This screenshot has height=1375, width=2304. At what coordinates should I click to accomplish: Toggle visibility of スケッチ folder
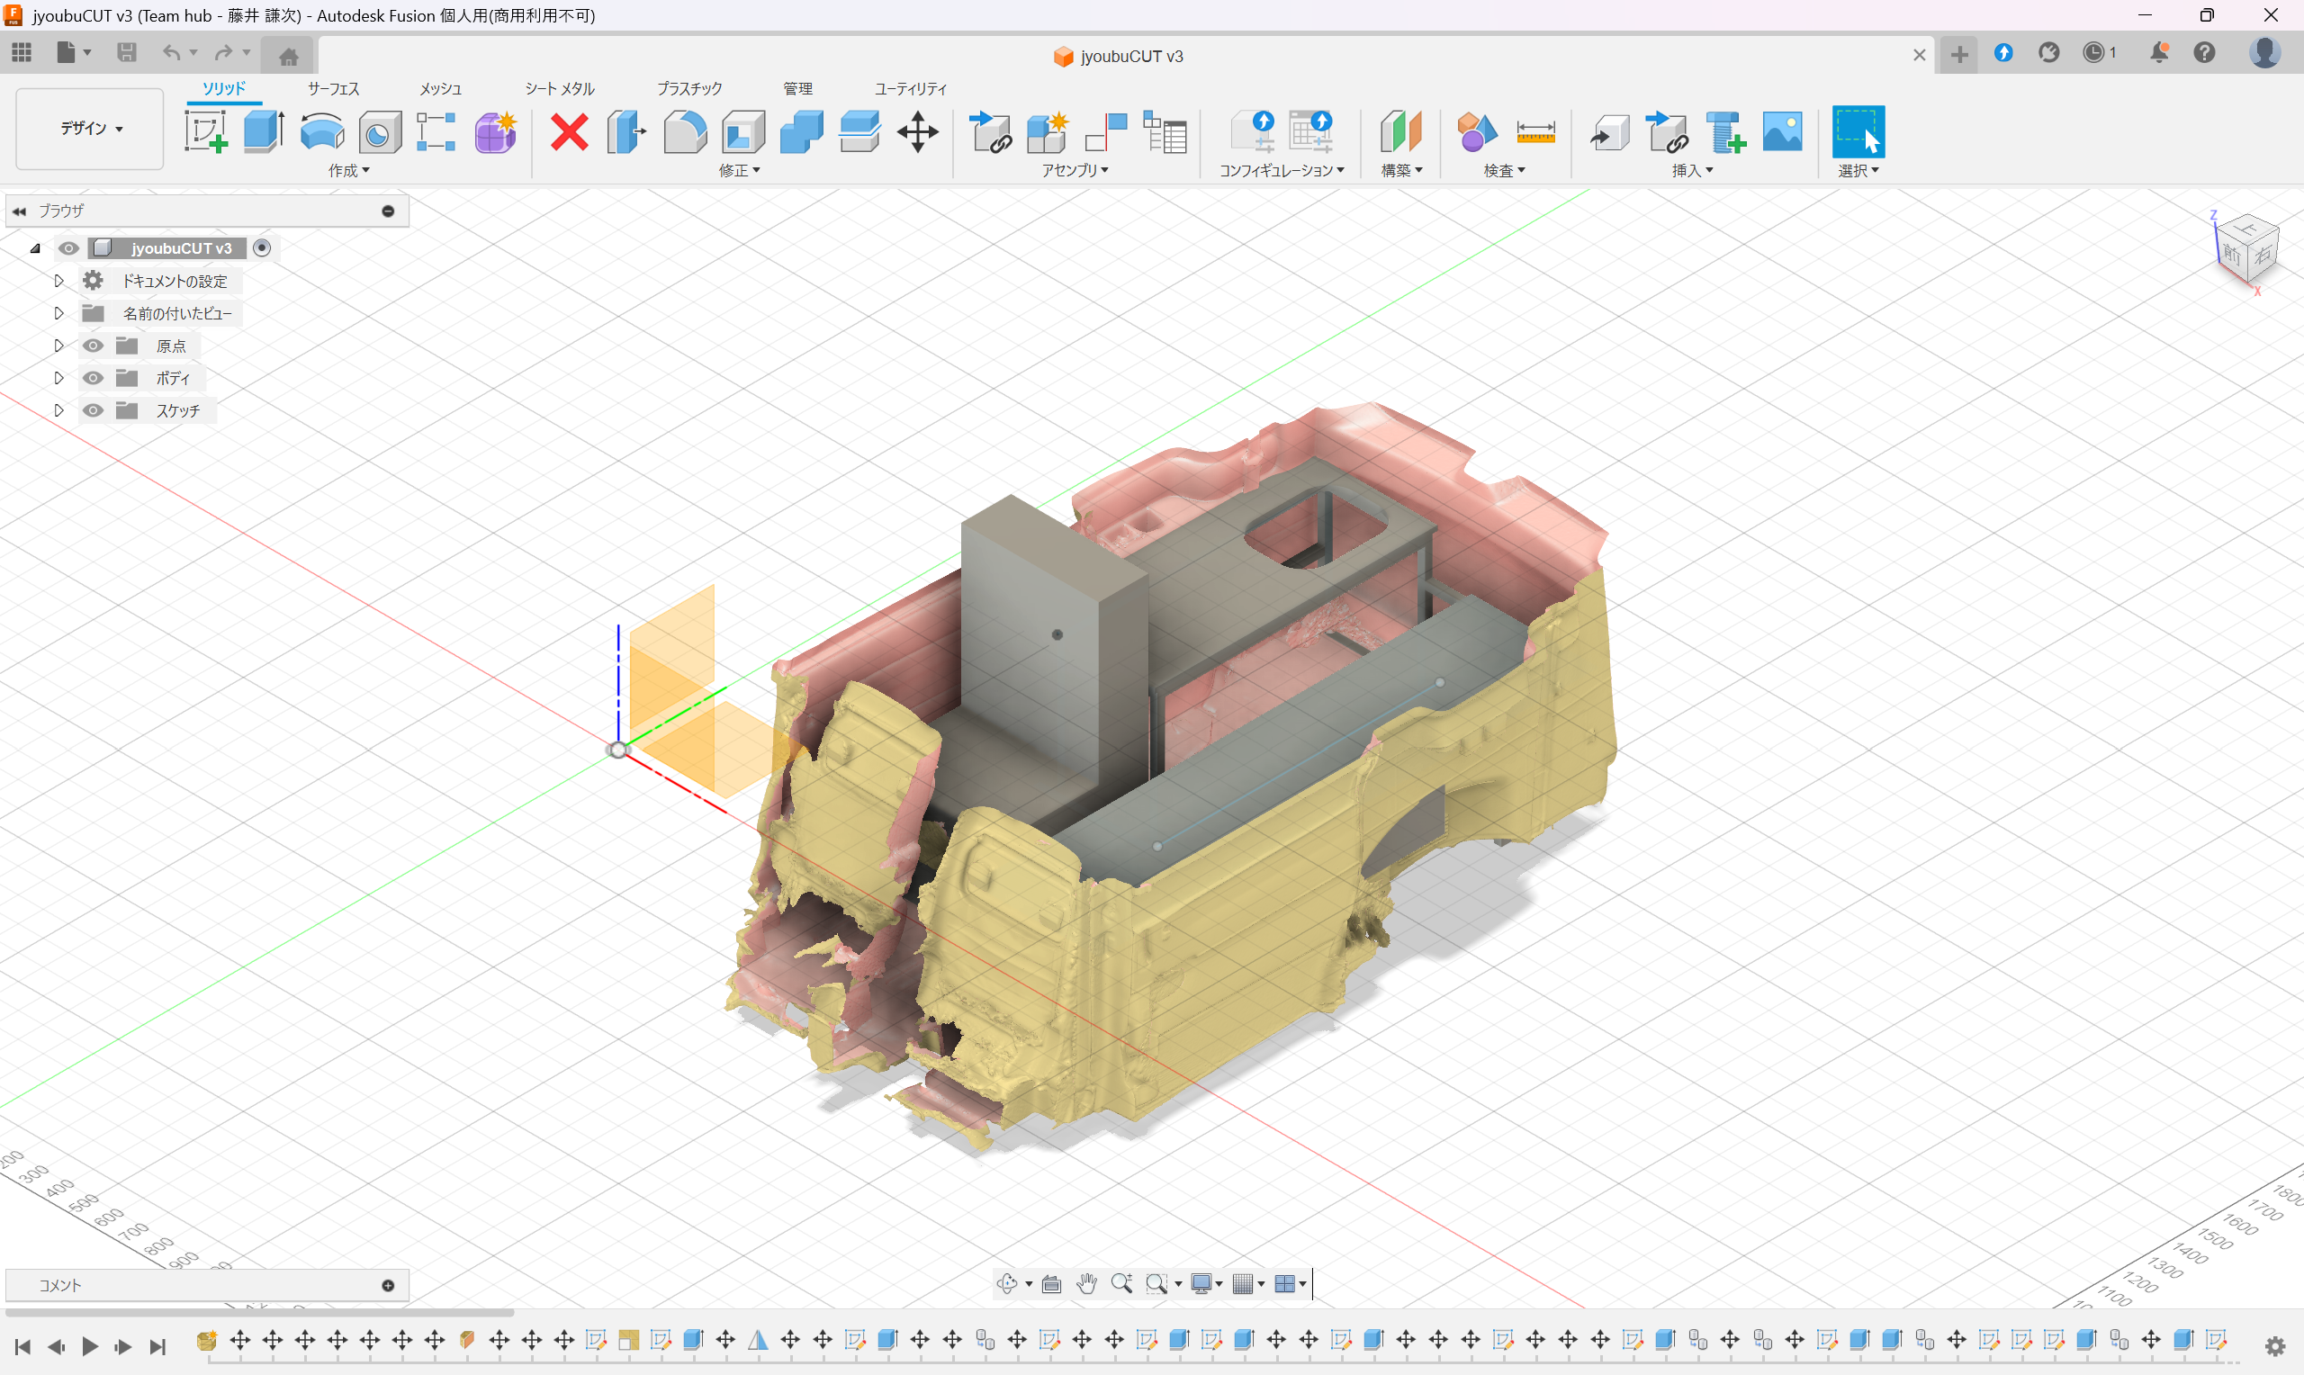[x=93, y=410]
